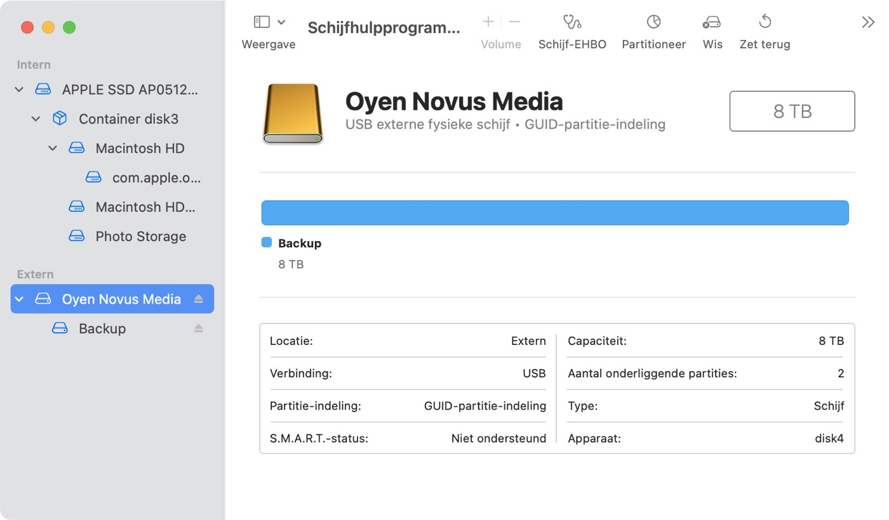
Task: Select the com.apple.o… snapshot entry
Action: [156, 178]
